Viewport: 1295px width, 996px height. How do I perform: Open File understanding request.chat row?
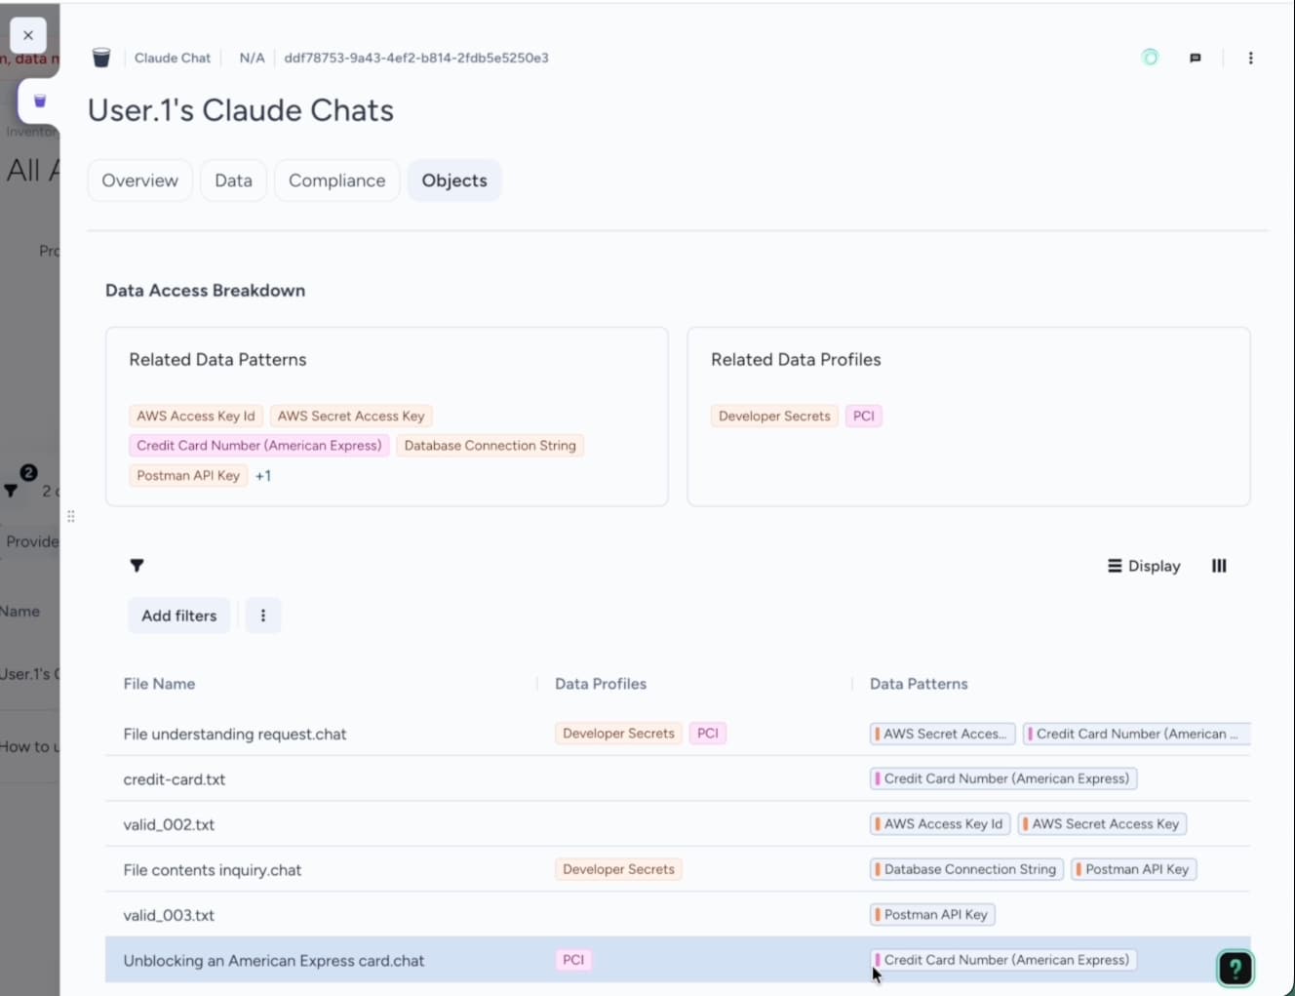(x=678, y=734)
